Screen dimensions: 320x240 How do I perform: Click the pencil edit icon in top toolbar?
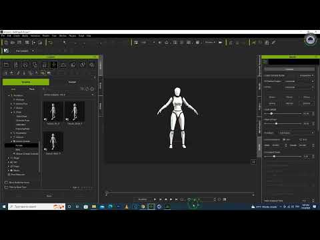[x=273, y=43]
